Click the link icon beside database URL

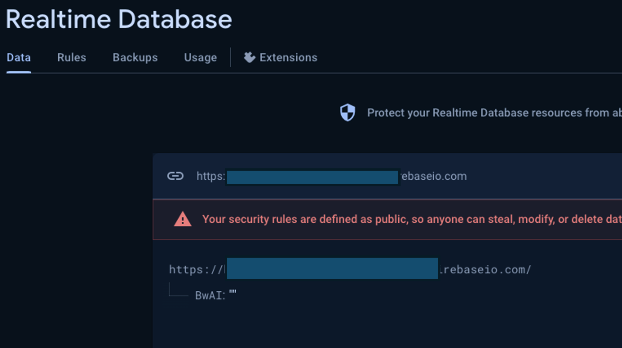pyautogui.click(x=175, y=176)
